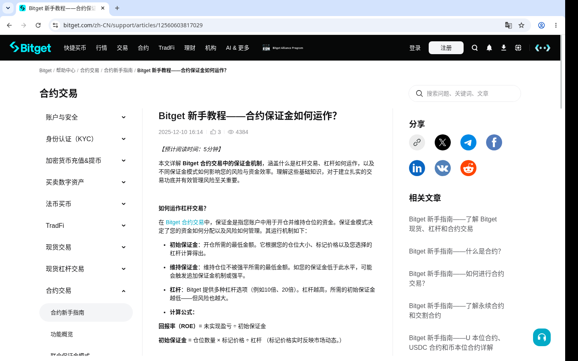The width and height of the screenshot is (578, 361).
Task: Open 理财 in top navigation
Action: (x=190, y=48)
